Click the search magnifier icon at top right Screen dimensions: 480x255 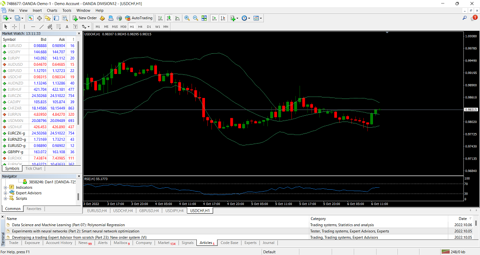[465, 18]
